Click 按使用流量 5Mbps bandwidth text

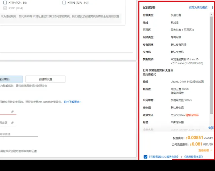click(x=181, y=100)
